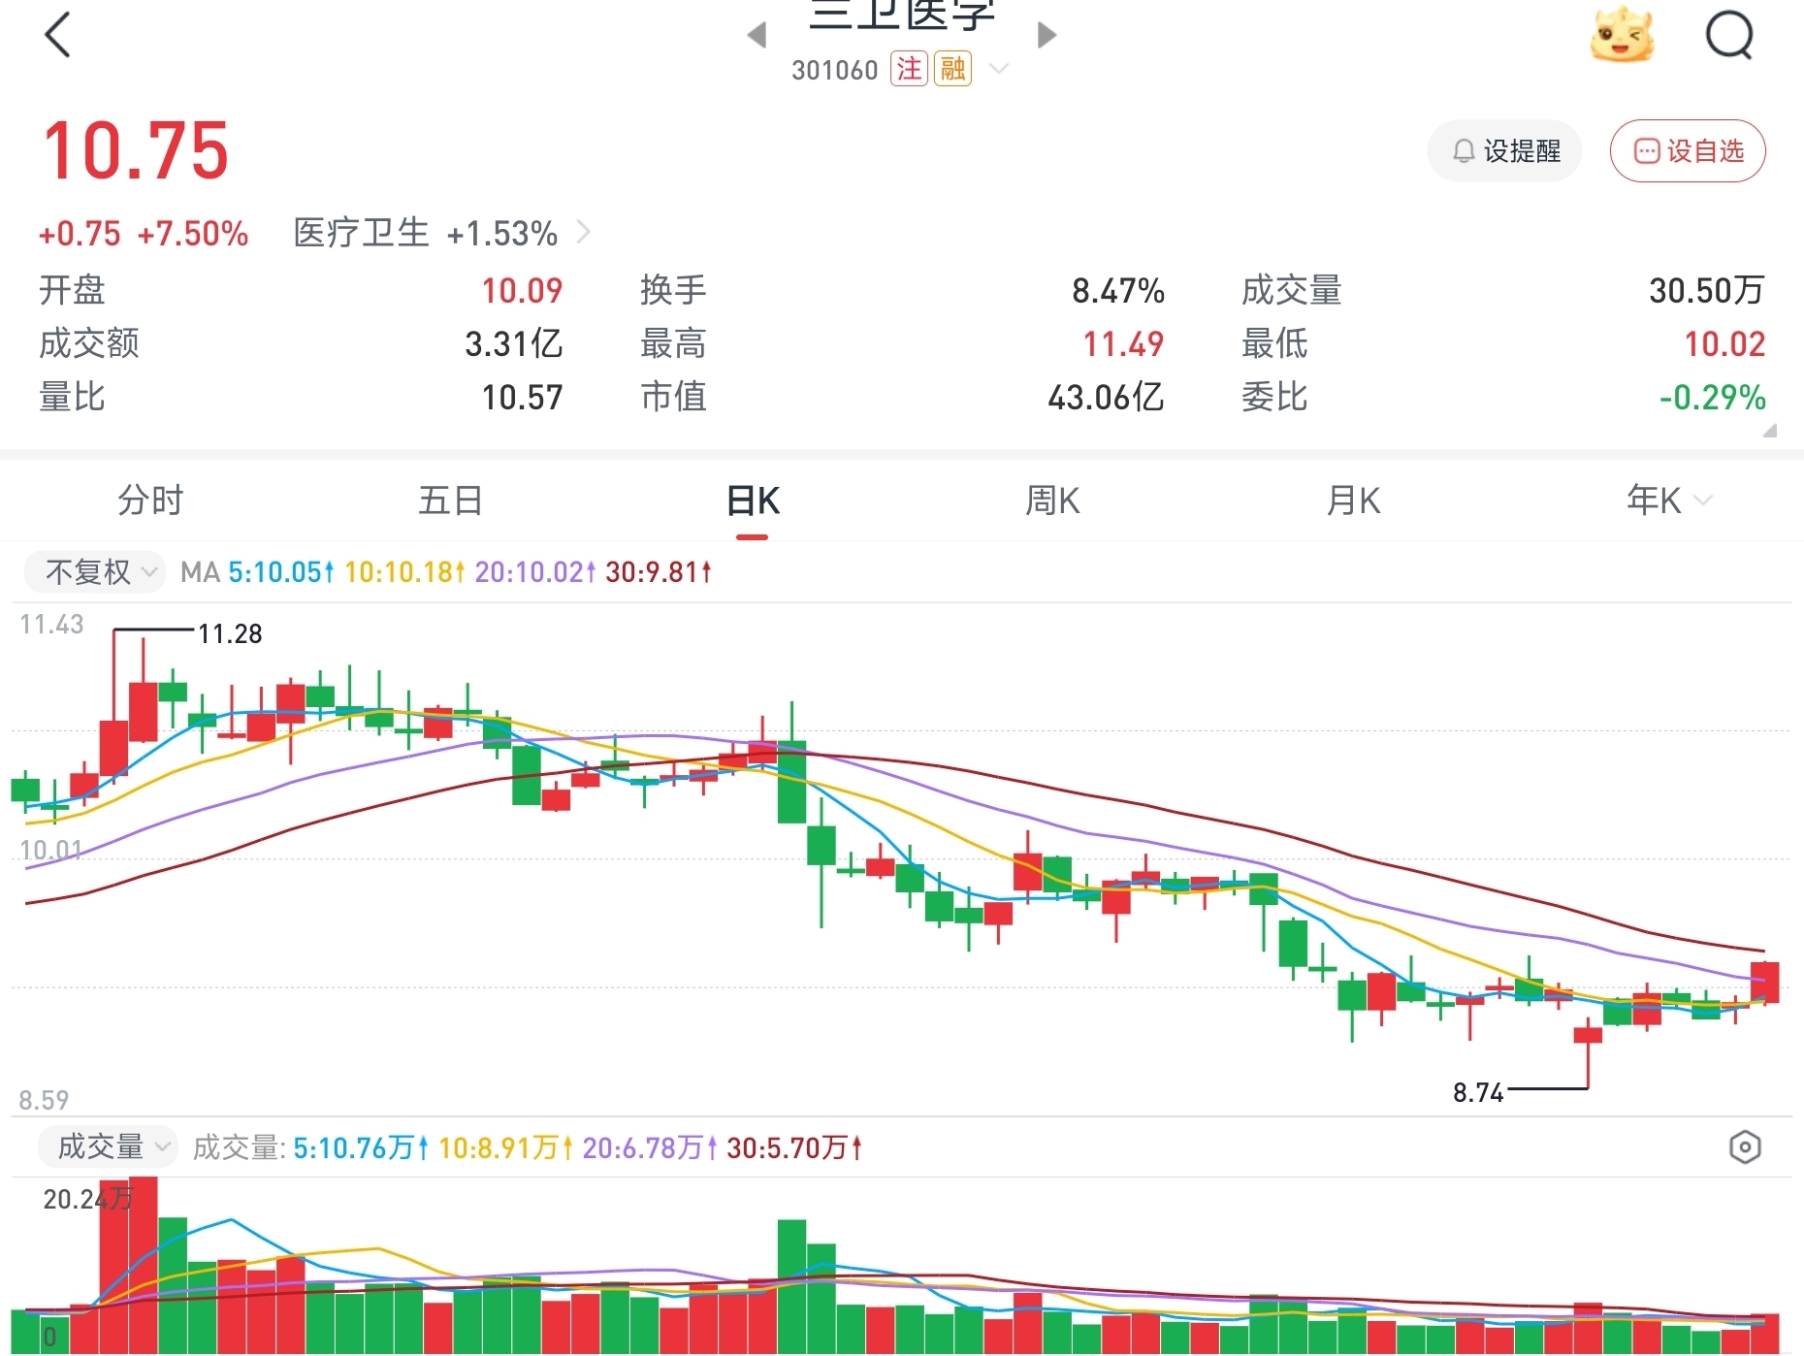
Task: Tap the cartoon mascot assistant icon
Action: pos(1623,35)
